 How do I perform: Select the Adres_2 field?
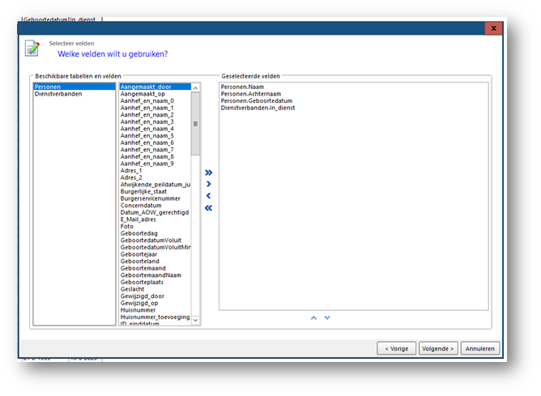click(x=155, y=177)
